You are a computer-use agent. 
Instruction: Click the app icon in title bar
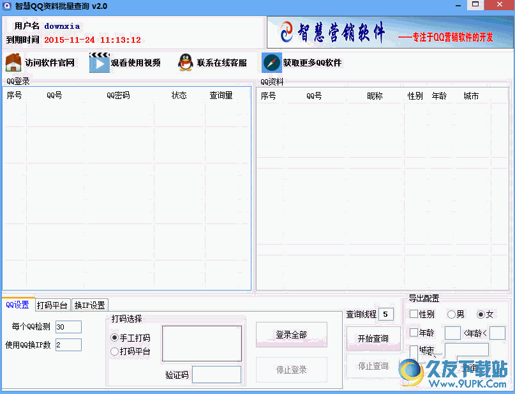7,6
